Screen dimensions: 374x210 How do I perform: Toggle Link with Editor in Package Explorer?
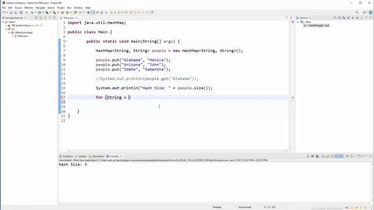click(x=41, y=18)
